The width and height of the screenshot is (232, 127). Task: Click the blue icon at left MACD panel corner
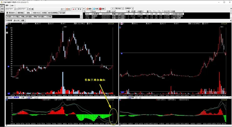click(x=7, y=100)
